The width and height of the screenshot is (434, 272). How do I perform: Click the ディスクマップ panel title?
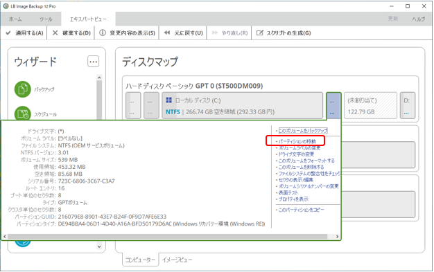[x=150, y=62]
